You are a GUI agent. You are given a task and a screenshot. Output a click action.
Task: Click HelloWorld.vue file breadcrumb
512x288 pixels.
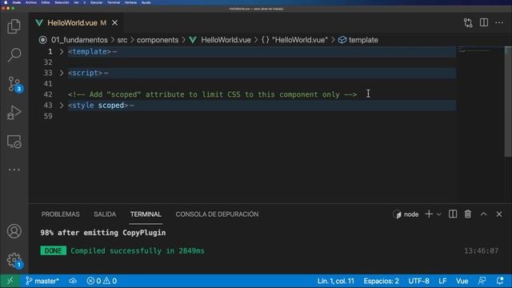tap(226, 40)
